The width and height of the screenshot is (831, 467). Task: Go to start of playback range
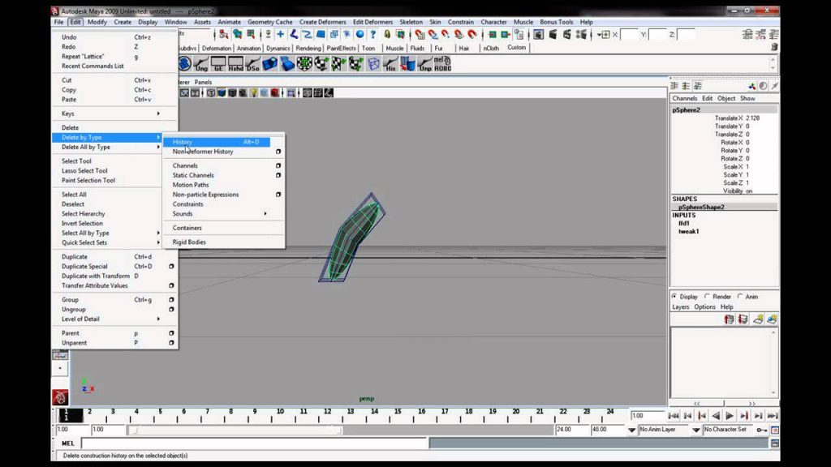(674, 416)
